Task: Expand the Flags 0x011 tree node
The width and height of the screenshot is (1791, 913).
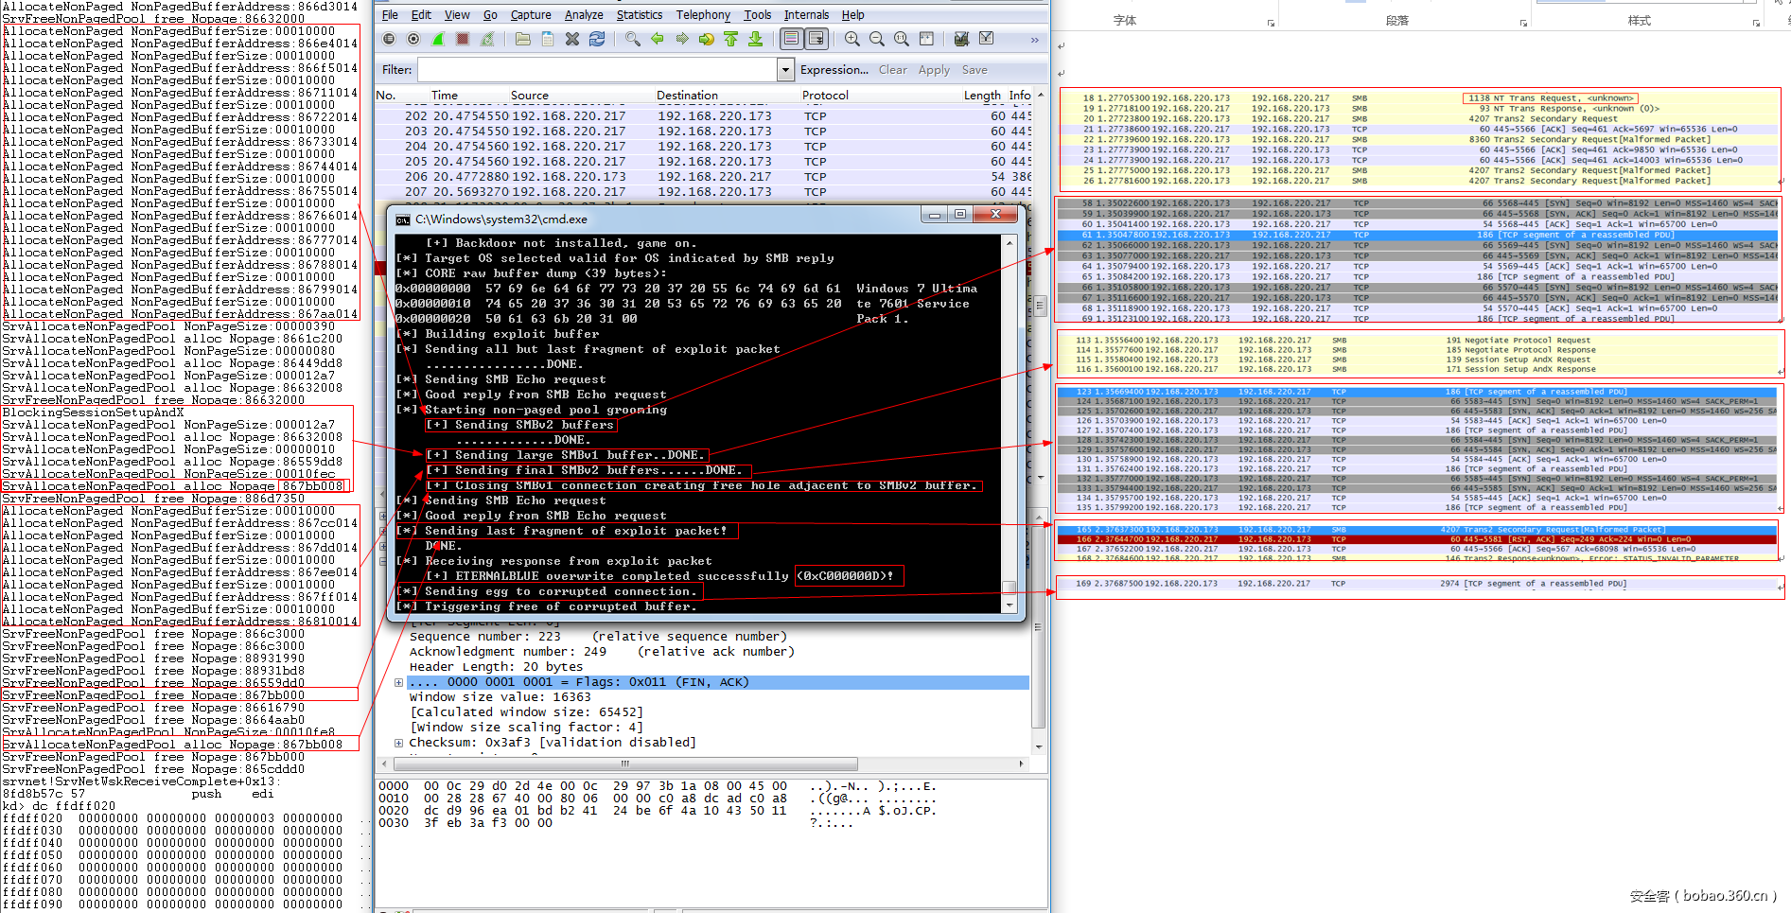Action: 398,682
